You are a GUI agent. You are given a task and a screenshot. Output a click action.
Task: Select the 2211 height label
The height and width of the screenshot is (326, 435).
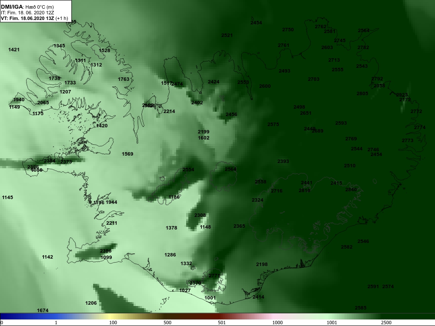[111, 223]
